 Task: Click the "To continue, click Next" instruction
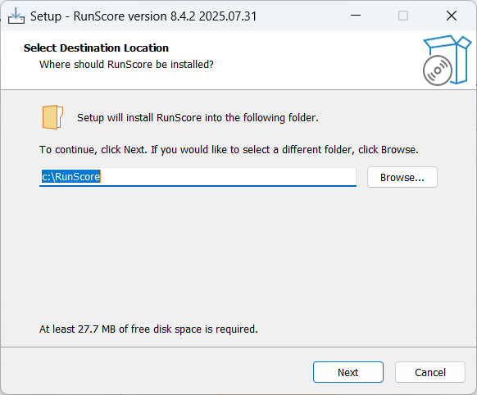(x=229, y=150)
